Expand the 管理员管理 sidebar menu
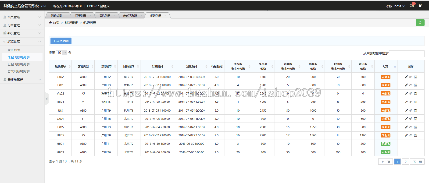The image size is (429, 183). pyautogui.click(x=22, y=80)
